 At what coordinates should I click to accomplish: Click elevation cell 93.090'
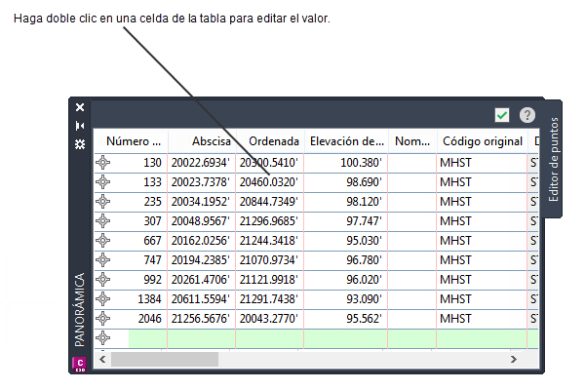(346, 299)
